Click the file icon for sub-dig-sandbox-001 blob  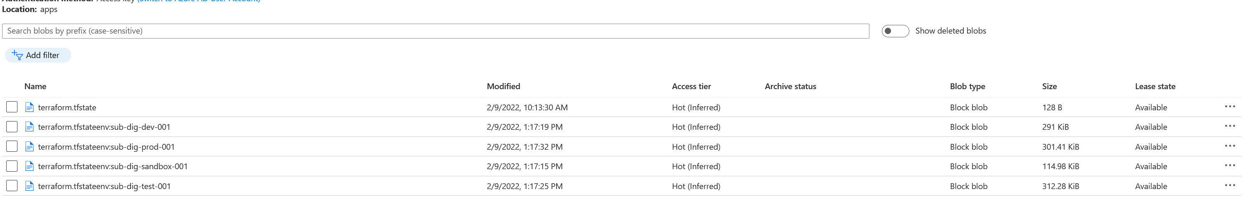pyautogui.click(x=29, y=166)
